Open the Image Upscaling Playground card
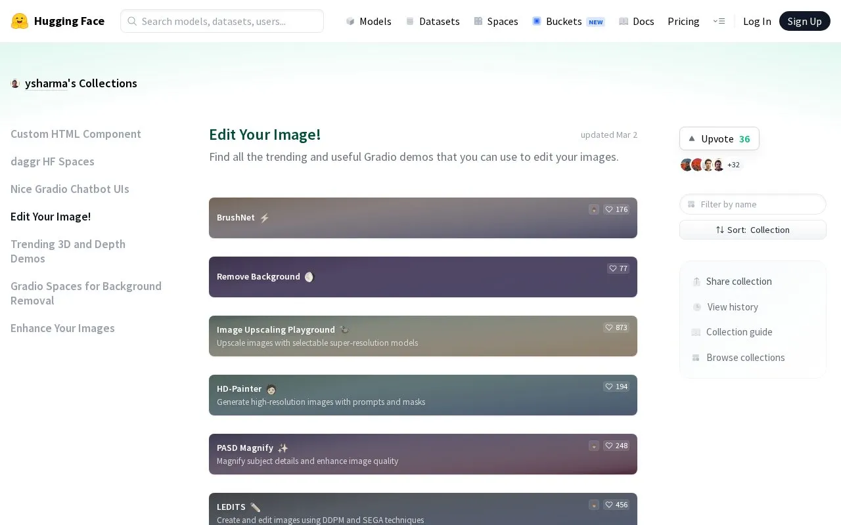This screenshot has height=525, width=841. (x=423, y=336)
